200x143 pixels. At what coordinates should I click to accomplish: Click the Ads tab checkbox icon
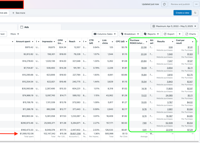point(21,27)
